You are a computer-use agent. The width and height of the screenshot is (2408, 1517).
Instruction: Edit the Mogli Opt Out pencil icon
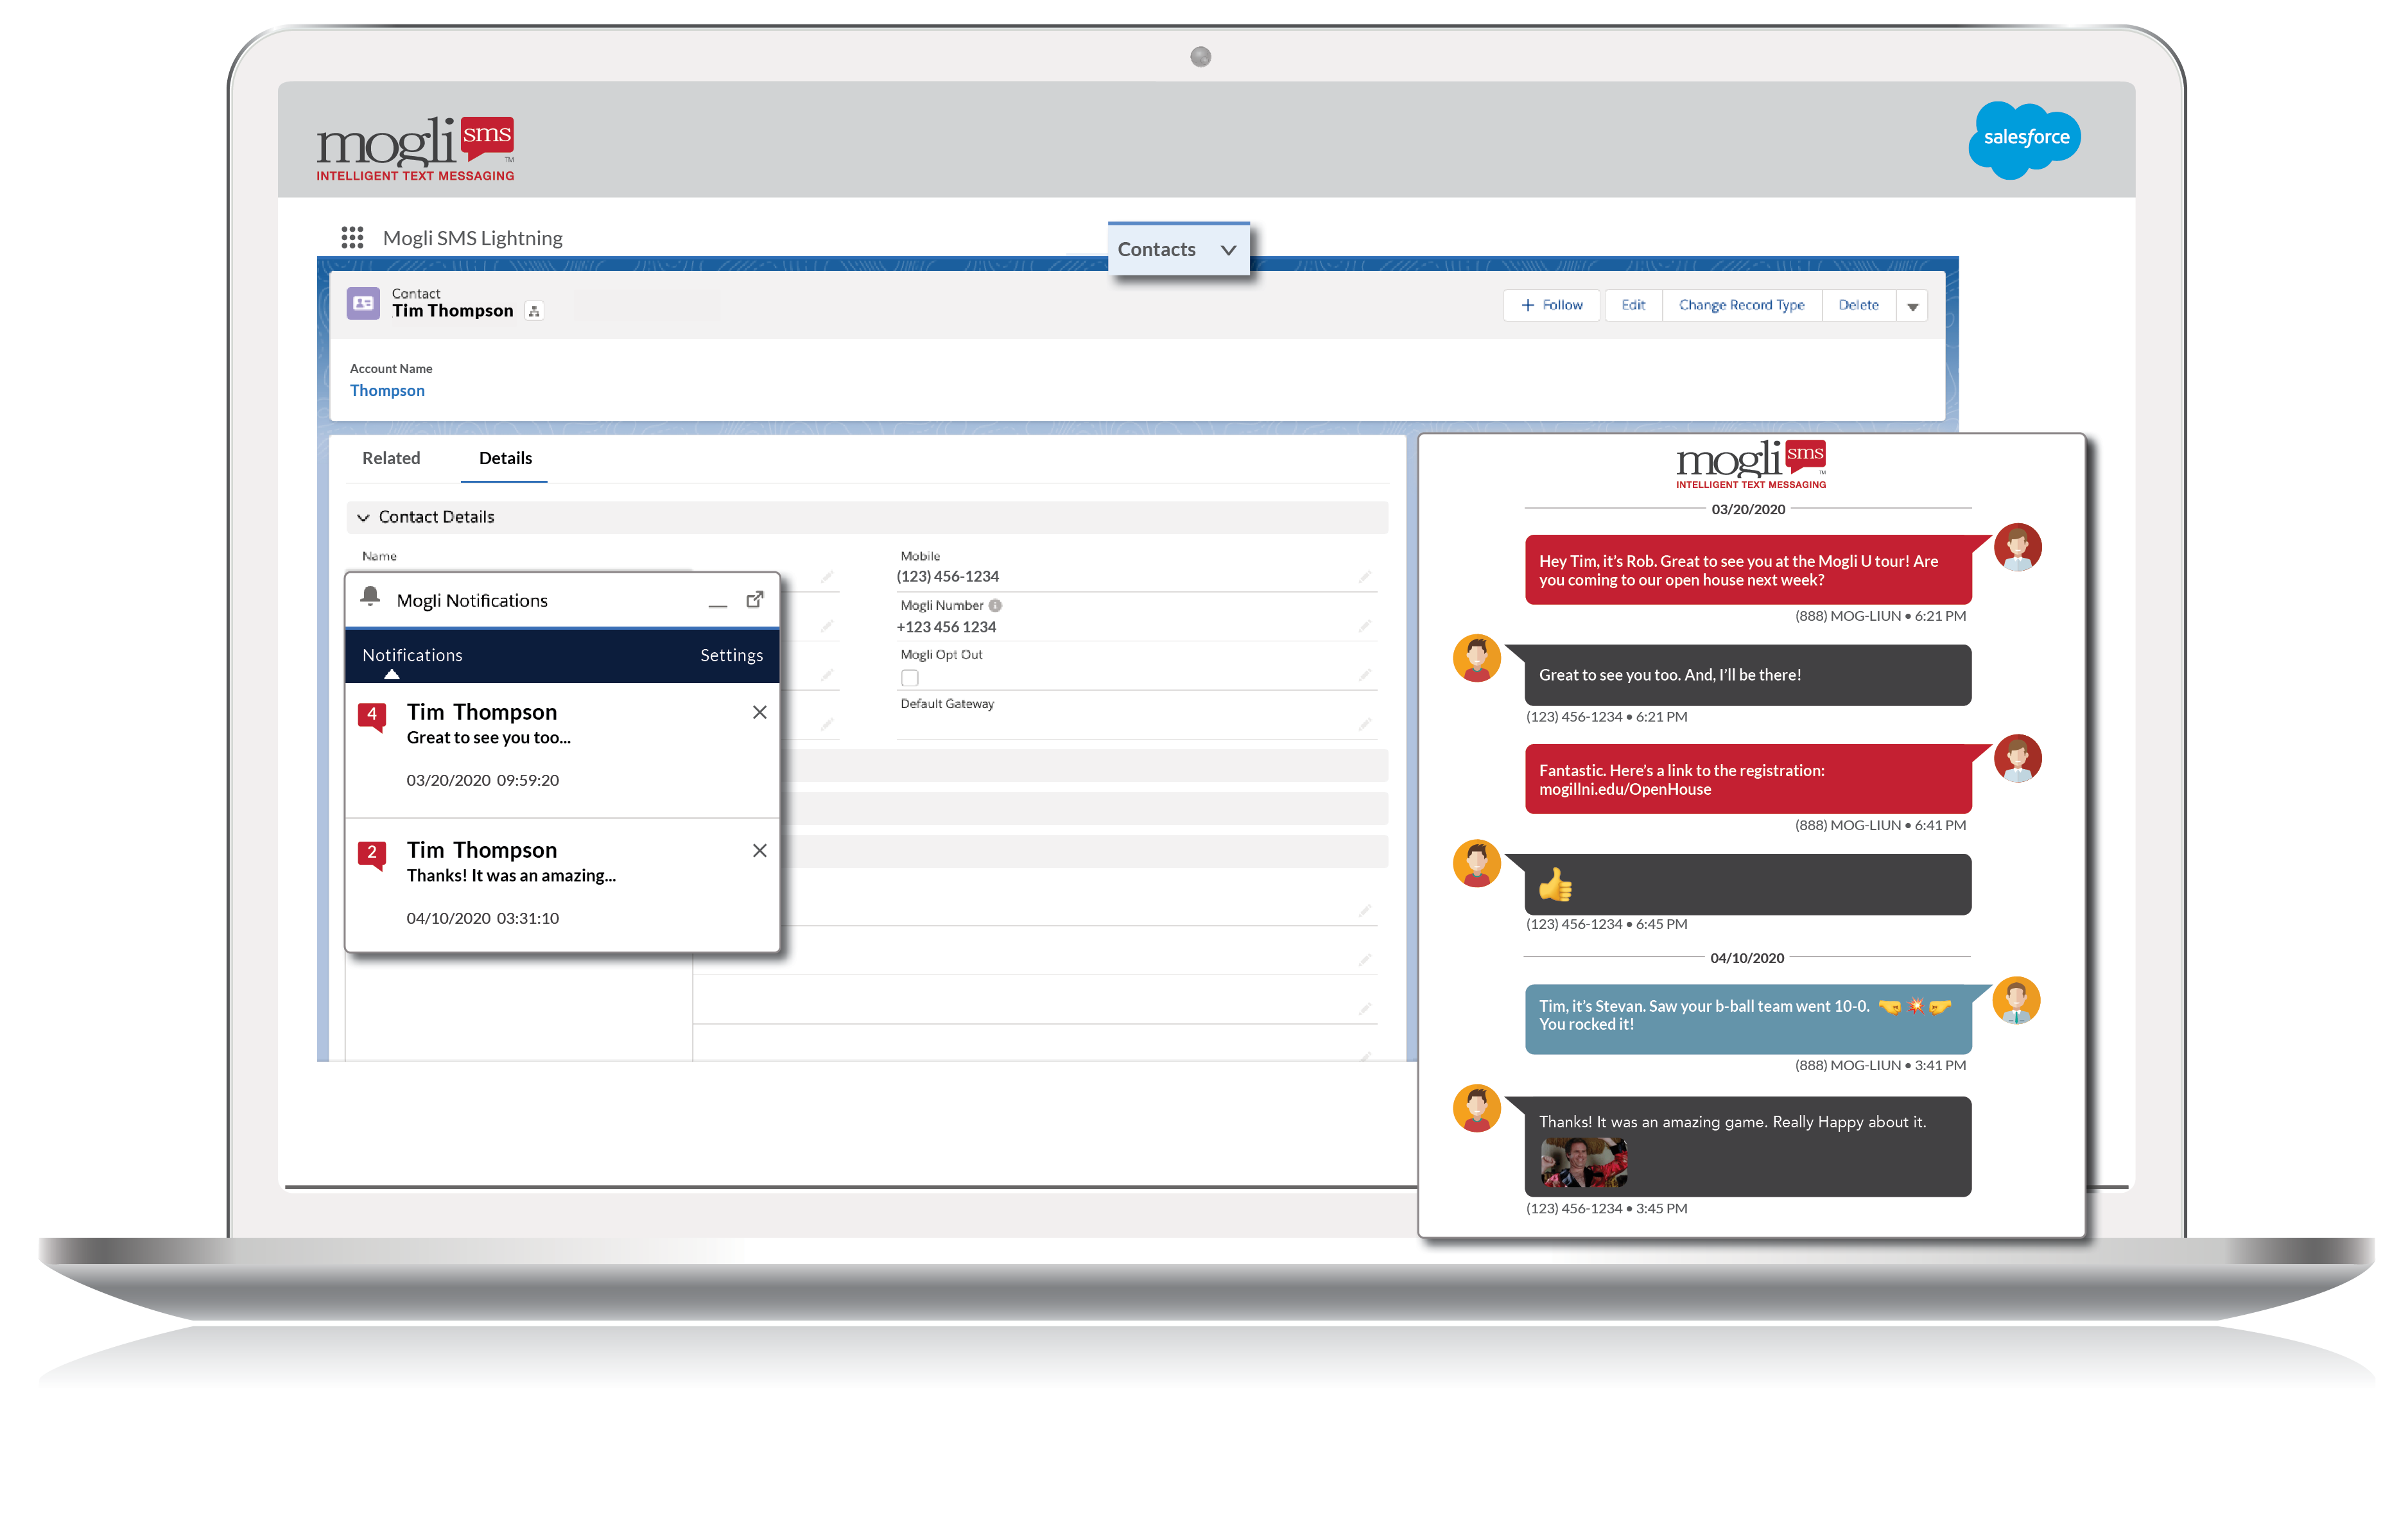[x=1365, y=675]
